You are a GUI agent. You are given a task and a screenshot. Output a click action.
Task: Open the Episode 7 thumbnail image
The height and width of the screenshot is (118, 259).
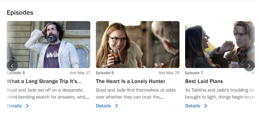coord(220,44)
